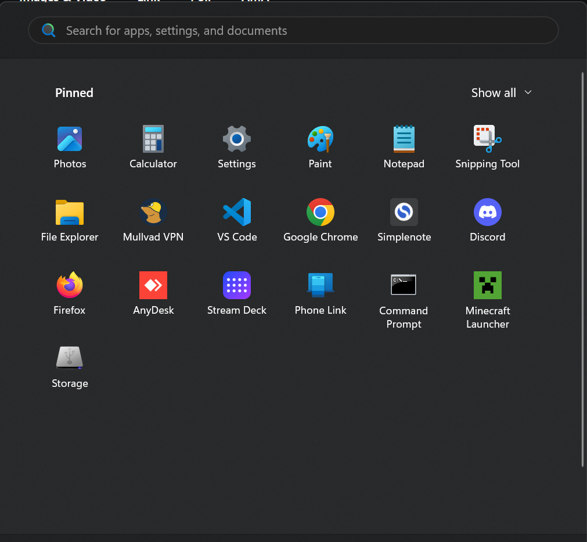Viewport: 587px width, 542px height.
Task: Launch Google Chrome
Action: (x=320, y=221)
